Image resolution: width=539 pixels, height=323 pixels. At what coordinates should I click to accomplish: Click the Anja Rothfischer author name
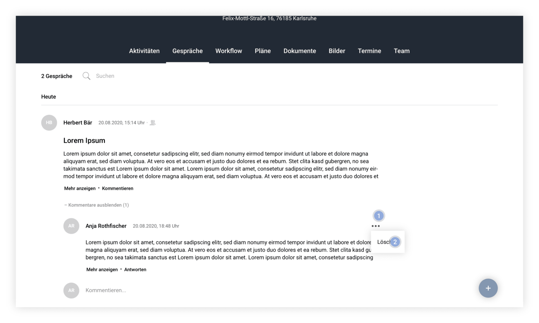(106, 226)
